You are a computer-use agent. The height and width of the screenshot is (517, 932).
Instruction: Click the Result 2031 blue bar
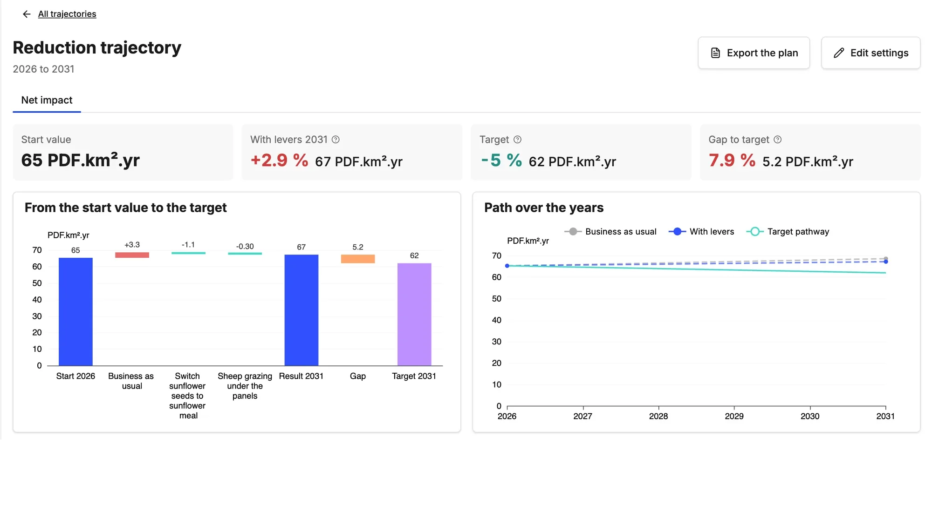[302, 310]
